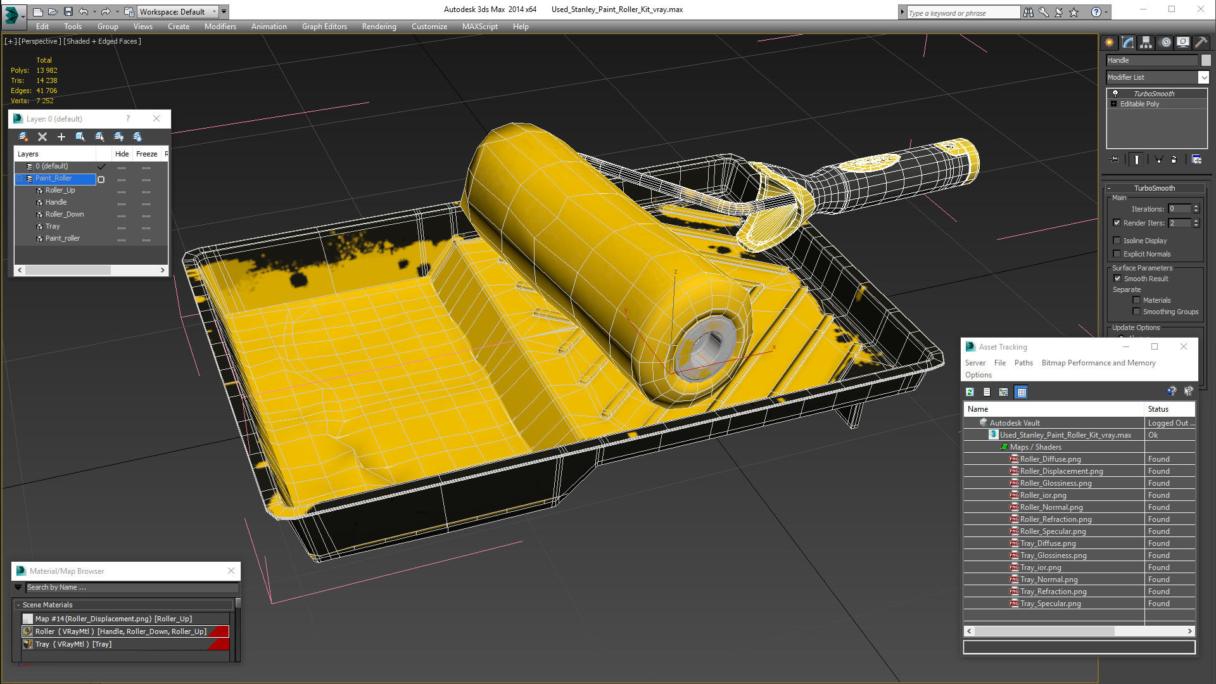Open the Create command panel tab
Screen dimensions: 1216x684
[1110, 42]
